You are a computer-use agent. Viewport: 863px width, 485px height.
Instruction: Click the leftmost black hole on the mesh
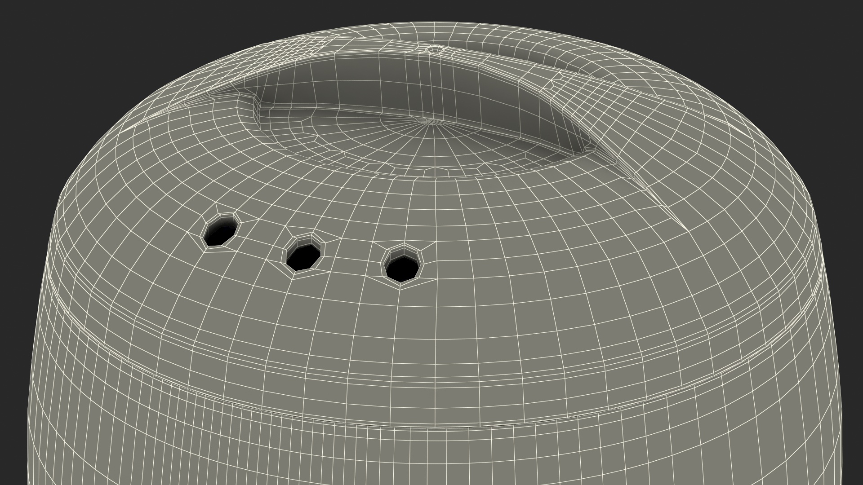tap(220, 230)
